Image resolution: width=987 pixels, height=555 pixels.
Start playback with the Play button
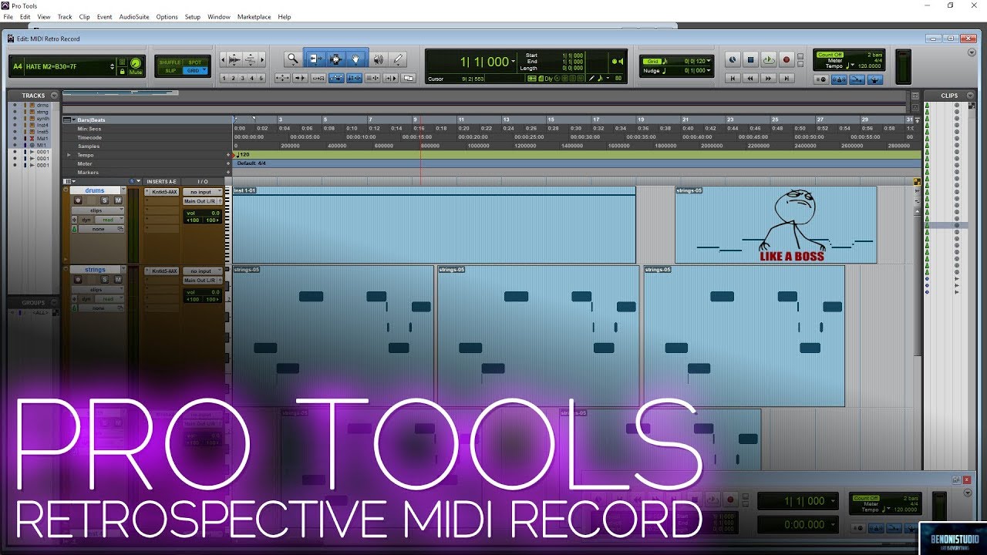point(769,59)
